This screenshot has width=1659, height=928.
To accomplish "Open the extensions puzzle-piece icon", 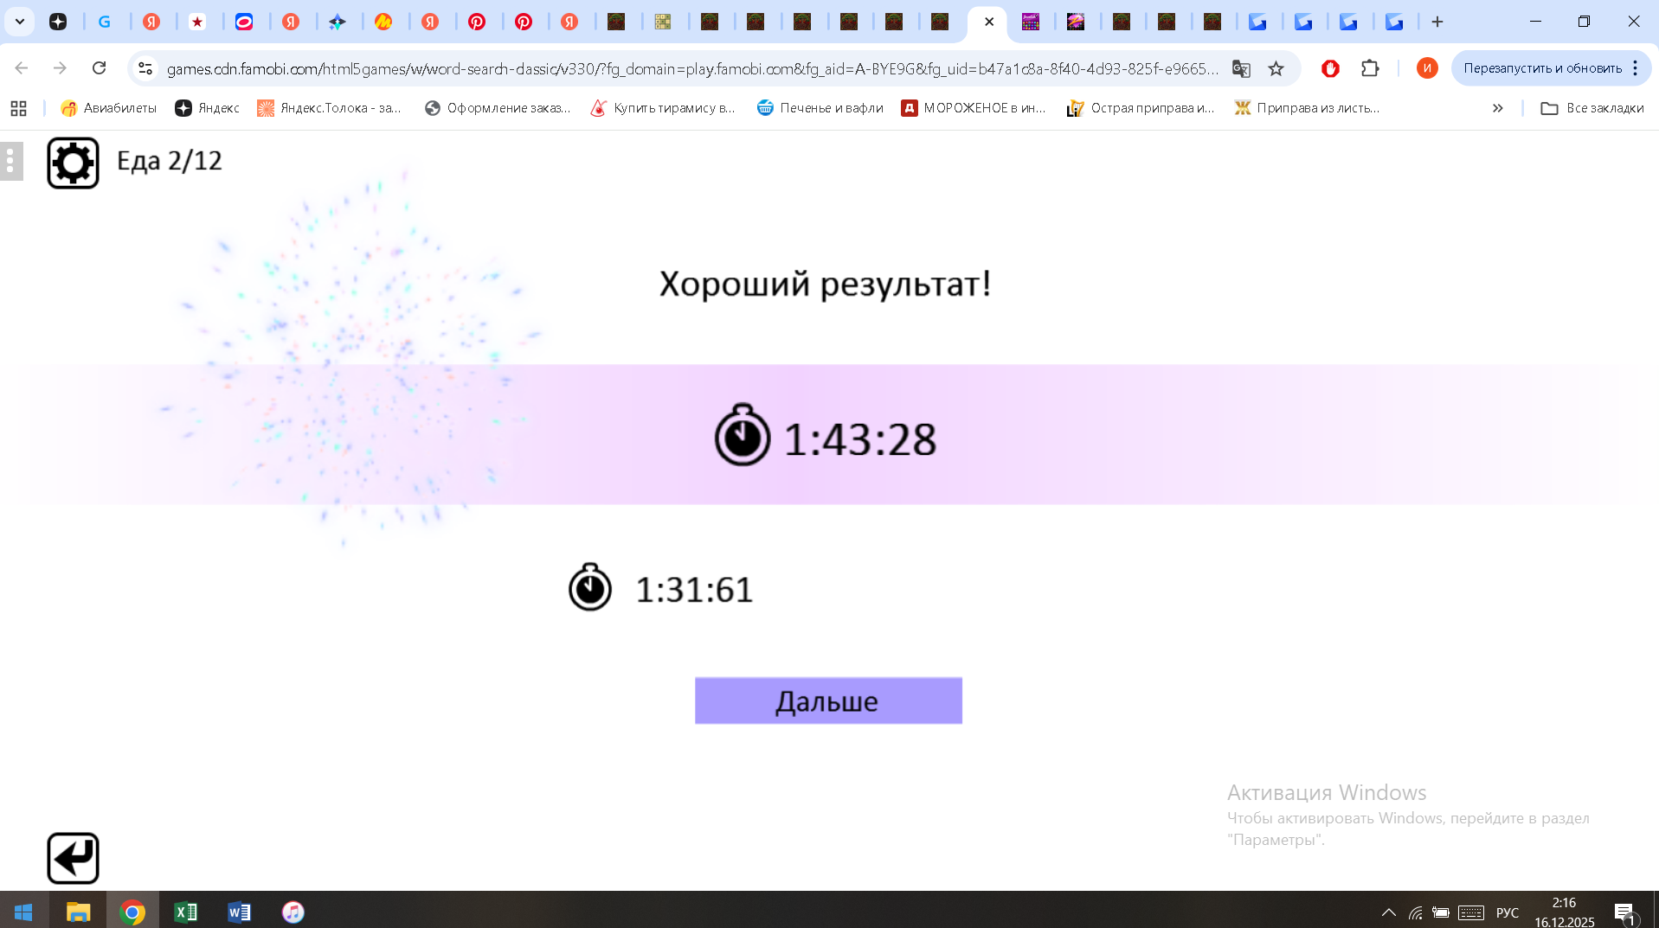I will [x=1371, y=68].
